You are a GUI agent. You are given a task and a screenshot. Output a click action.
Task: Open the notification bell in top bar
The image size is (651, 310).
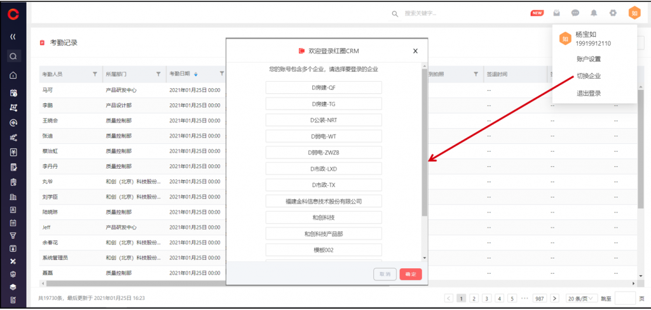point(594,13)
